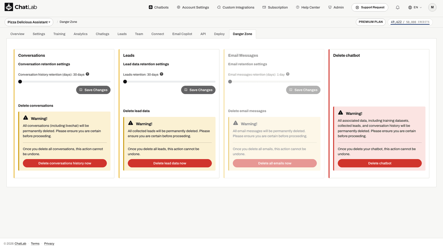Save Changes for email retention settings

[x=303, y=90]
